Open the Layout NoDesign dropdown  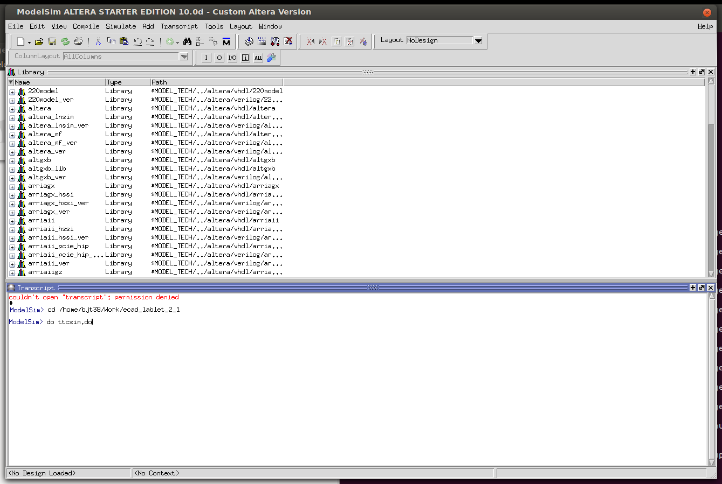(x=478, y=40)
